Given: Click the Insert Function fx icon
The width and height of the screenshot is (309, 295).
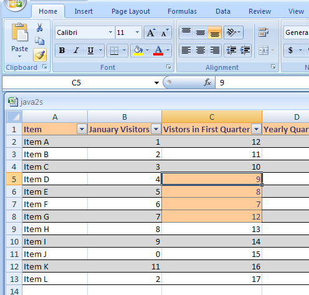Looking at the screenshot, I should (x=207, y=82).
